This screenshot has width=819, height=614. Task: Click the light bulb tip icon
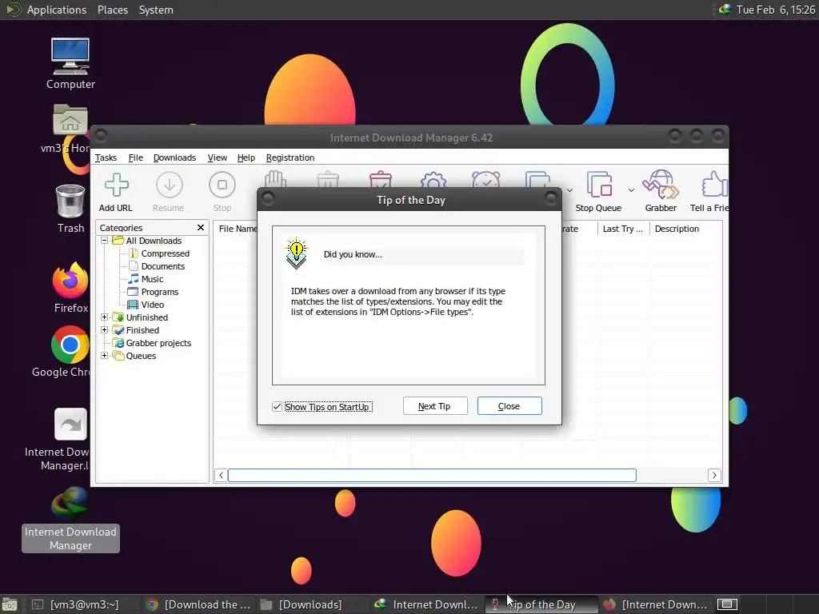click(296, 253)
